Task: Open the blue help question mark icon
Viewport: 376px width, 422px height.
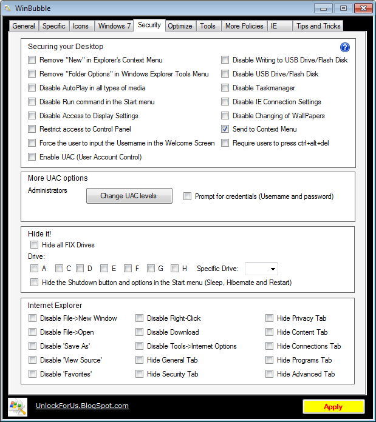Action: tap(345, 47)
